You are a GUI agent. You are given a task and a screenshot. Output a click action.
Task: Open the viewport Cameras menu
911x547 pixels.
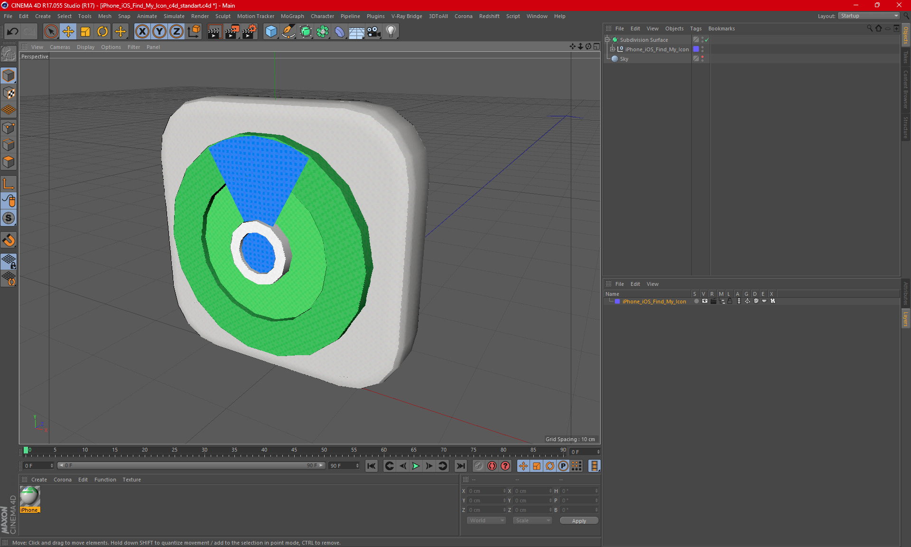(x=60, y=47)
